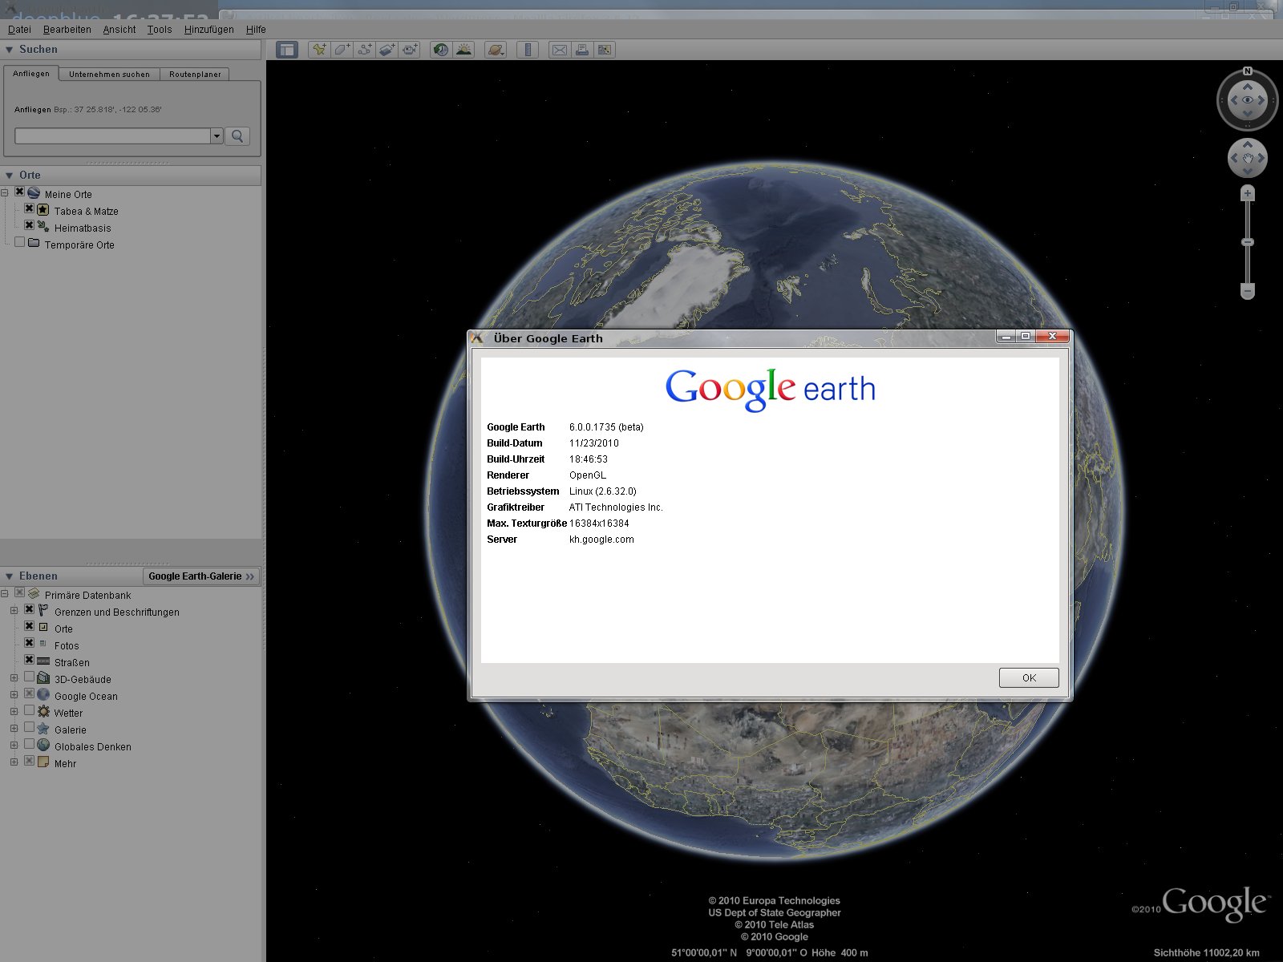The image size is (1283, 962).
Task: Open the Hilfe menu
Action: click(x=256, y=30)
